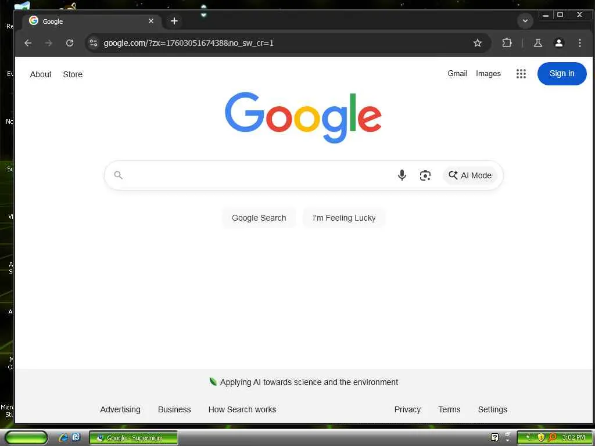Select Google - Supermium taskbar button
This screenshot has width=595, height=446.
click(x=133, y=438)
